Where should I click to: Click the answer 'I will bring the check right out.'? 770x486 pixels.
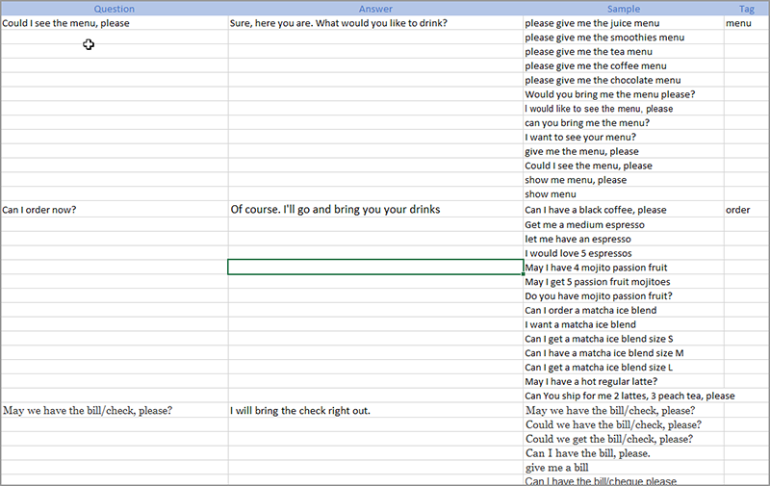(x=375, y=410)
